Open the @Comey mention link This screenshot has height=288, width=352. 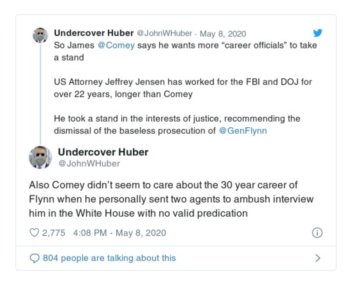(116, 46)
